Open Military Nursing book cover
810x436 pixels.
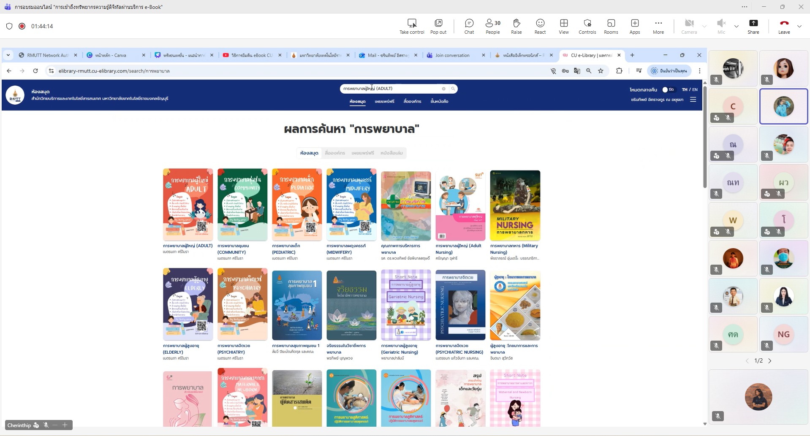[515, 206]
